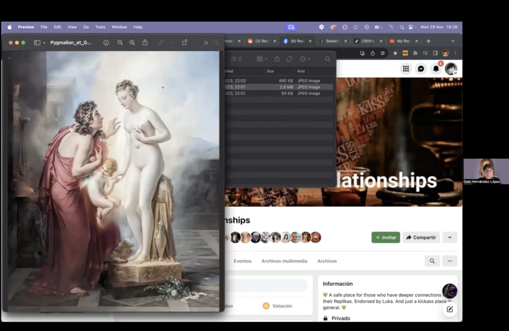The height and width of the screenshot is (331, 509).
Task: Rotate the image in Preview toolbar
Action: coord(185,43)
